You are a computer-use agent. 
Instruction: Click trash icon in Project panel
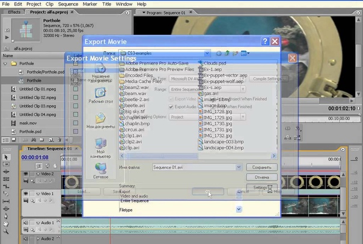click(59, 140)
